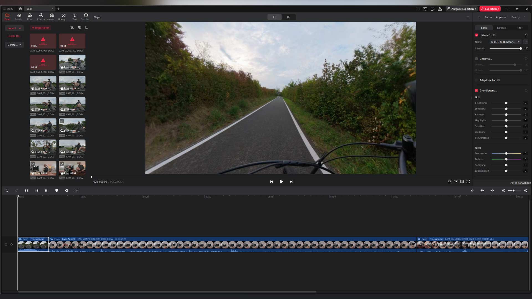Click the split clip icon in timeline toolbar
The width and height of the screenshot is (532, 299).
27,190
